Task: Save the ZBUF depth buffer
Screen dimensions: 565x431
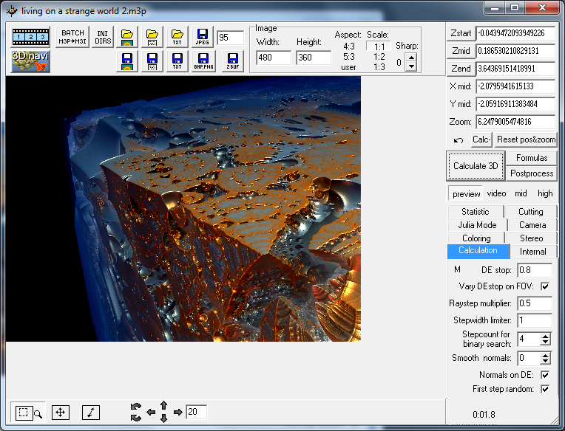Action: pyautogui.click(x=231, y=61)
